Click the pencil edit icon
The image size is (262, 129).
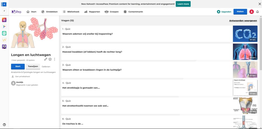pos(46,59)
